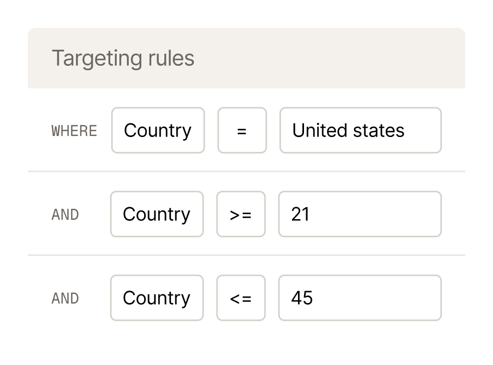
Task: Click the empty space right of 45 in its field
Action: point(377,298)
